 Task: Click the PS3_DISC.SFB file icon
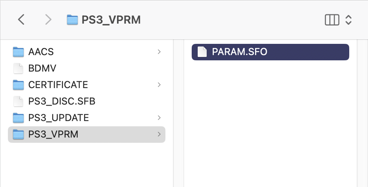(18, 102)
